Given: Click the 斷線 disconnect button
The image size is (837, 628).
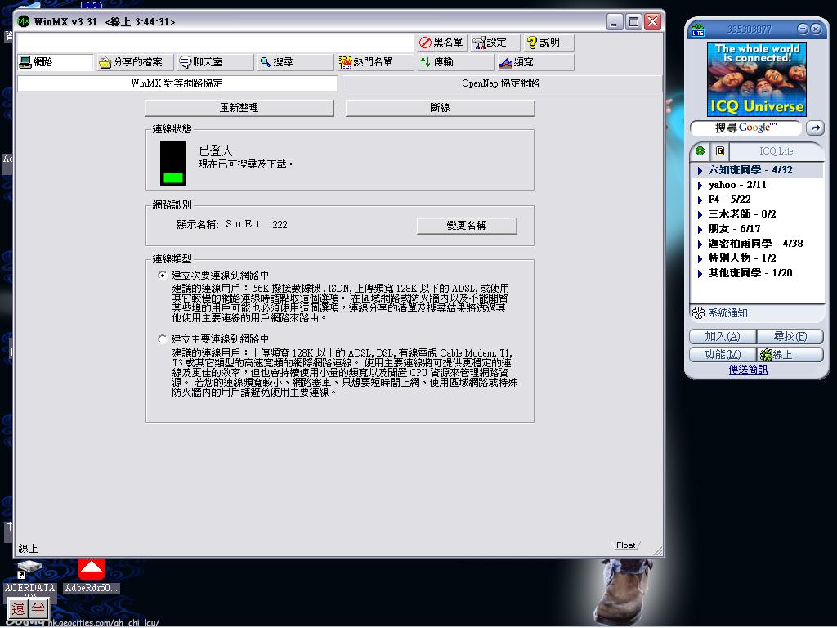Looking at the screenshot, I should [x=440, y=108].
